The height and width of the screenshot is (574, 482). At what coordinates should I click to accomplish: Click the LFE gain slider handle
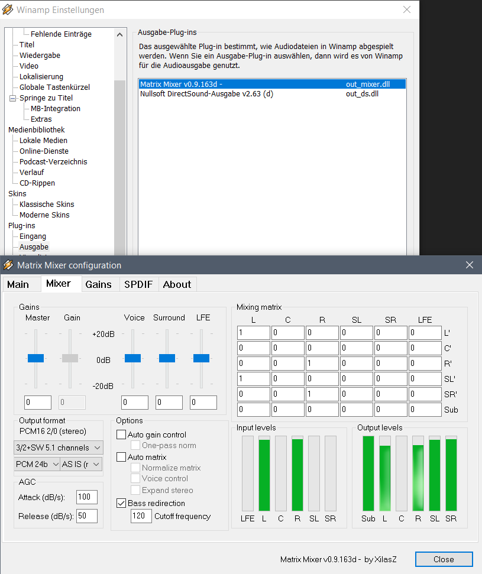pos(202,358)
